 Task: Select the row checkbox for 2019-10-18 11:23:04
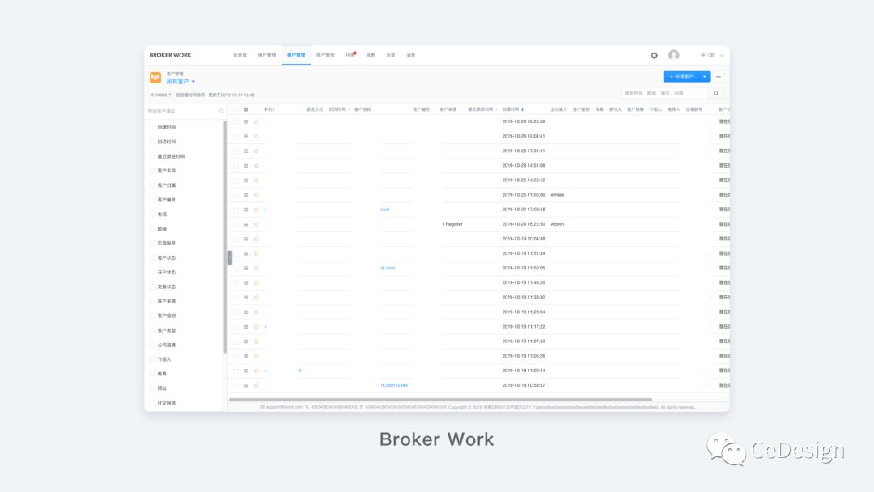tap(235, 312)
